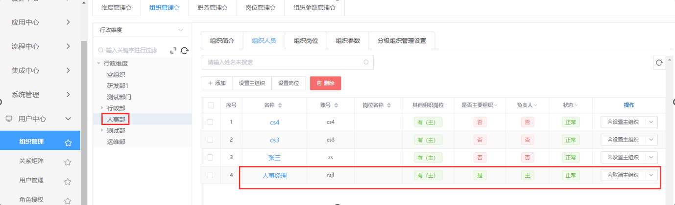Select 研发部1 in organization tree
The width and height of the screenshot is (675, 205).
pos(118,86)
